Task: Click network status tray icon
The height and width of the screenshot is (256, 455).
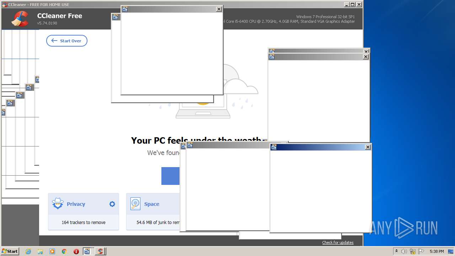Action: [413, 251]
